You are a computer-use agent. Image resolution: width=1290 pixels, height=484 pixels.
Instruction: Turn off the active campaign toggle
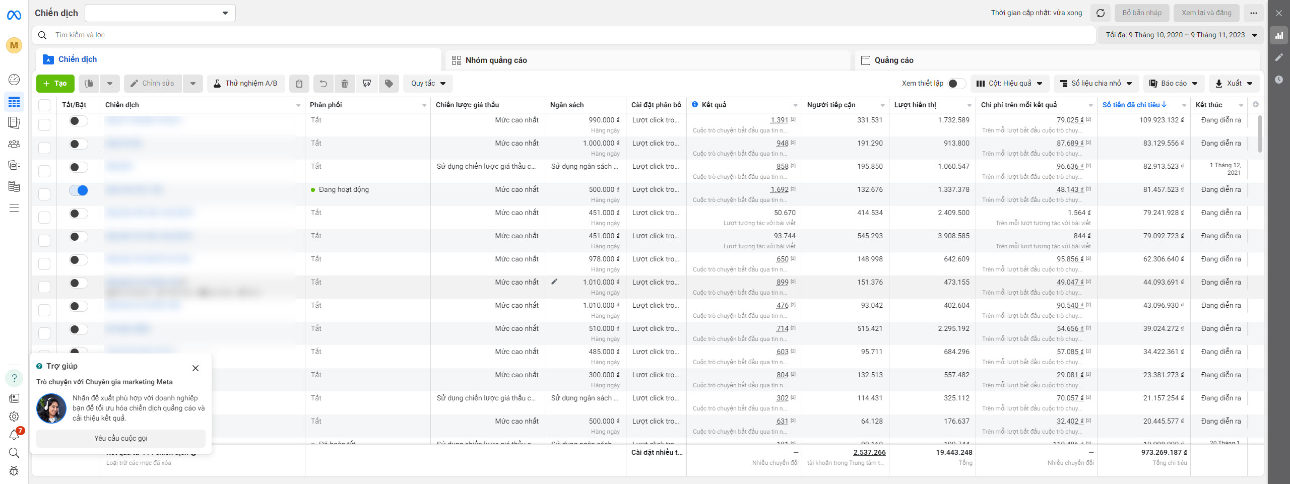79,190
